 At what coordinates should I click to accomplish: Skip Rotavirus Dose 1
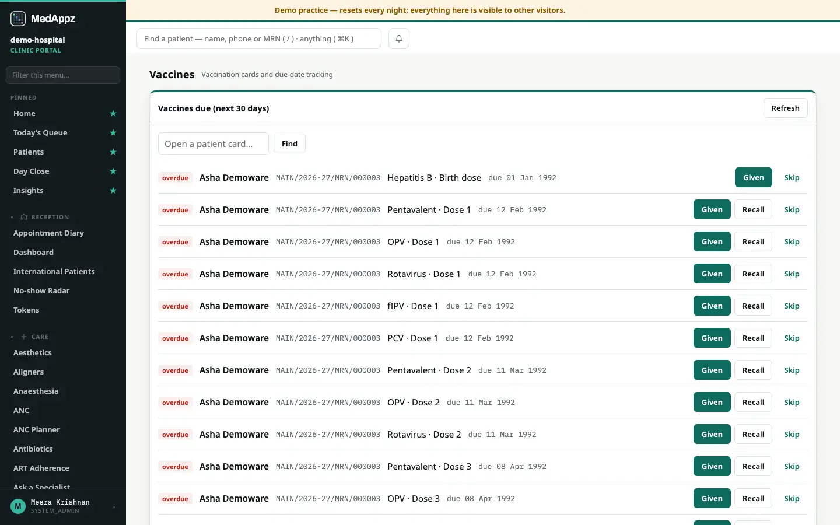pyautogui.click(x=792, y=274)
